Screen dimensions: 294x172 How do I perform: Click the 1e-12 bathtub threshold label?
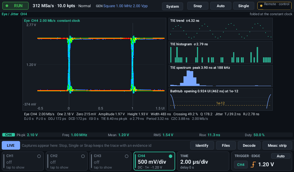coord(220,103)
